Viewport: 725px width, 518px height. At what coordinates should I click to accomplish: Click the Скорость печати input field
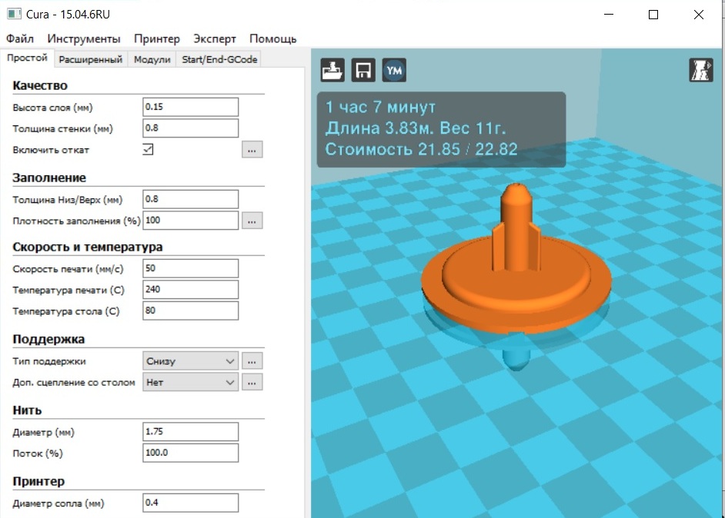191,269
